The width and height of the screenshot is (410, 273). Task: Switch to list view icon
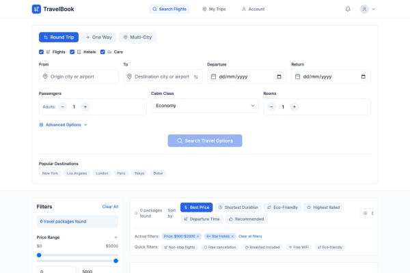pyautogui.click(x=365, y=213)
